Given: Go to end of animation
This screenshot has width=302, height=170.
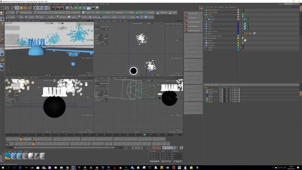Looking at the screenshot, I should point(148,148).
